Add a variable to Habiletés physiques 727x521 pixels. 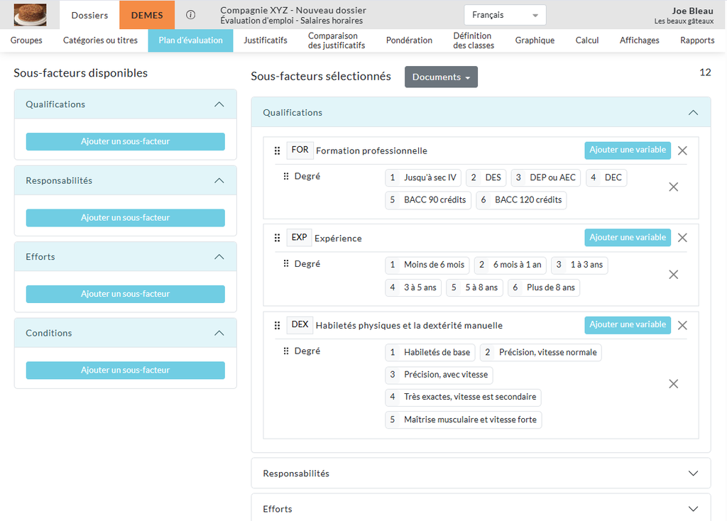[x=628, y=324]
